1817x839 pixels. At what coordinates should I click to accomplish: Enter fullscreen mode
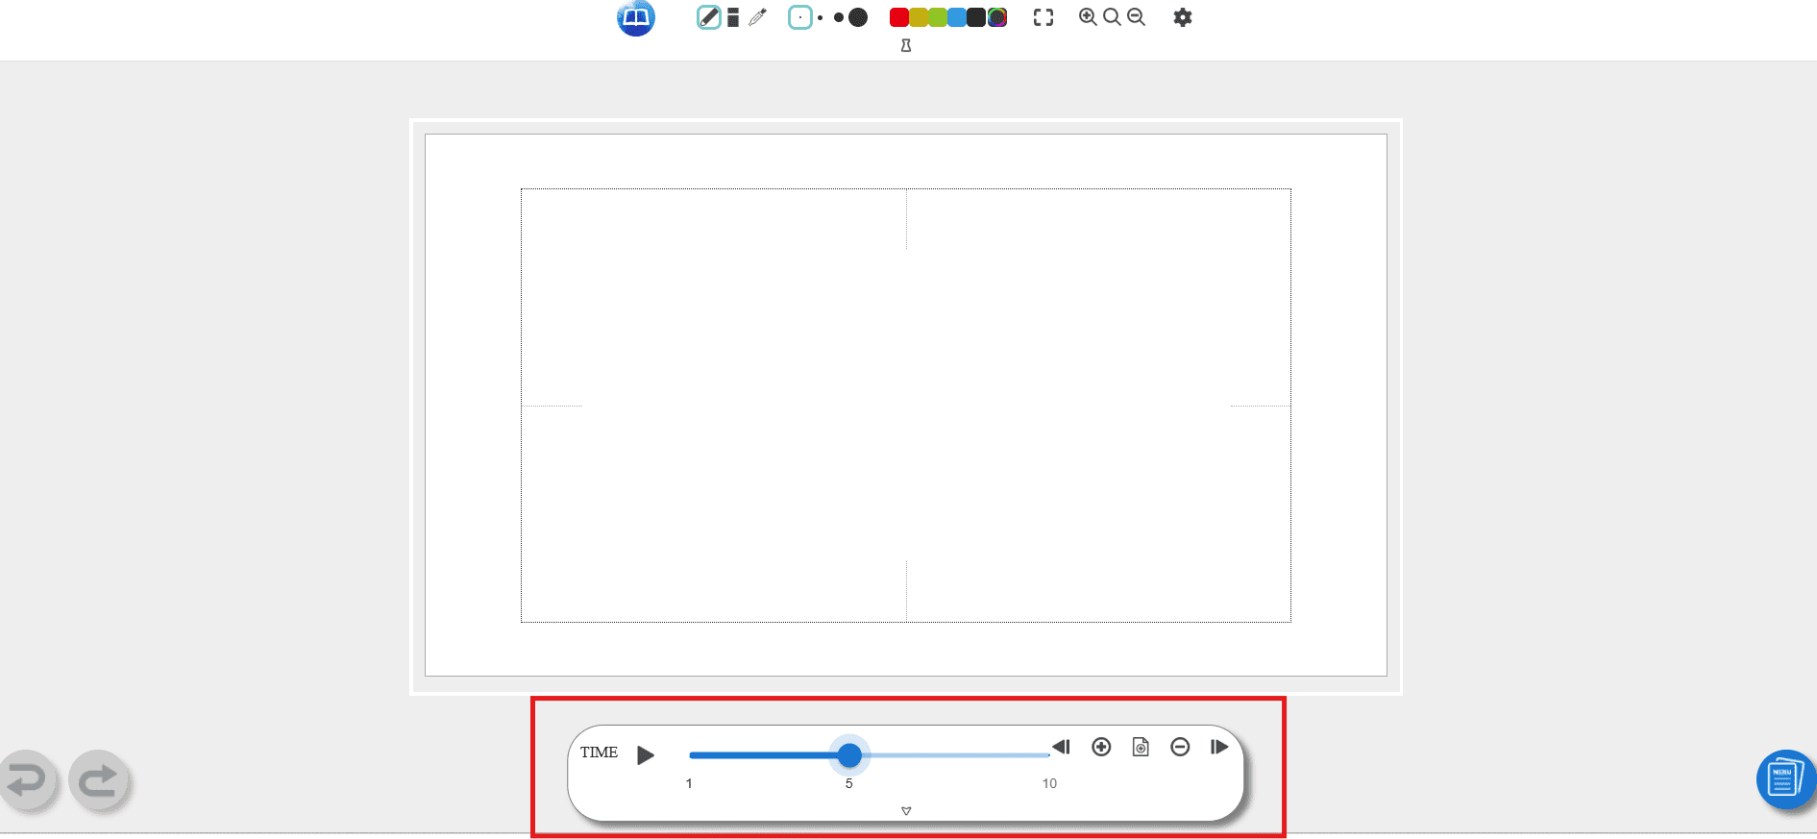pos(1044,17)
